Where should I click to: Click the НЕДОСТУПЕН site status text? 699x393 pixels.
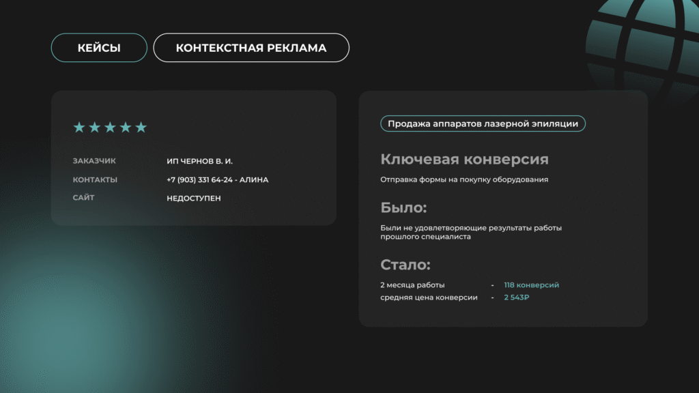(194, 199)
